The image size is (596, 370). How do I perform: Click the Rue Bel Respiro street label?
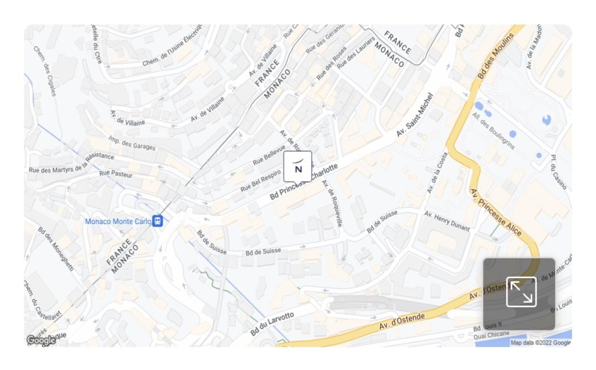(x=260, y=180)
